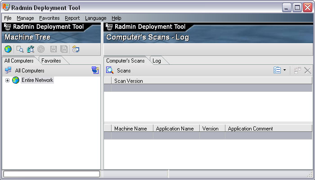Click the globe icon next to Entire Network
Image resolution: width=315 pixels, height=180 pixels.
[16, 80]
